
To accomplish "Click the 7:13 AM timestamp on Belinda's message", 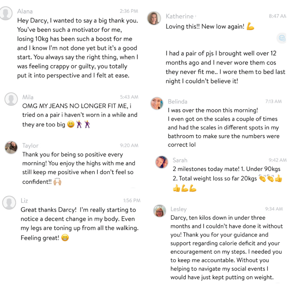I will pyautogui.click(x=273, y=101).
